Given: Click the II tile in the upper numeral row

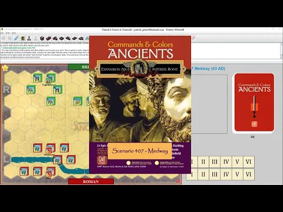Looking at the screenshot, I should (203, 162).
